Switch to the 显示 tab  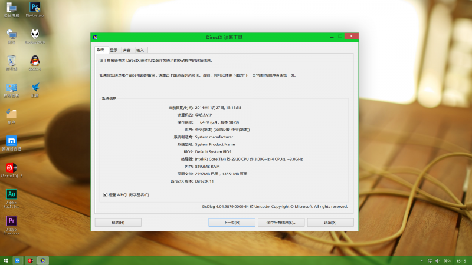(x=113, y=50)
